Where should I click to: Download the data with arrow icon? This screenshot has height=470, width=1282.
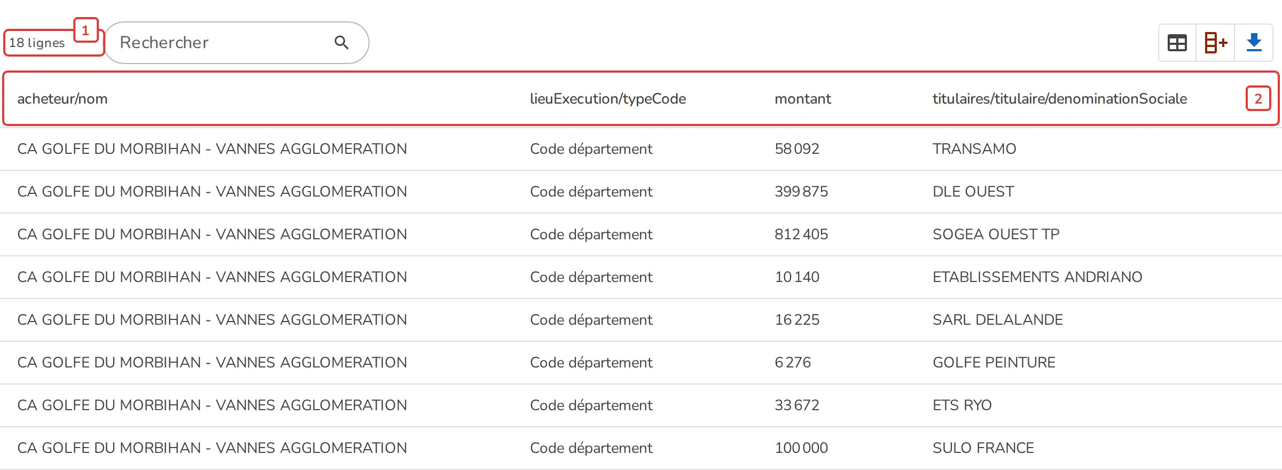tap(1254, 43)
